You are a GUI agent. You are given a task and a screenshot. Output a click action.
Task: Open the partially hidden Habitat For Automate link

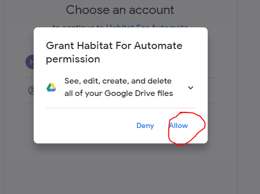147,26
